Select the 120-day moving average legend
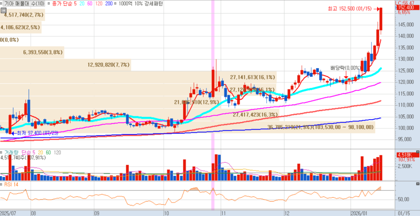The image size is (420, 216). click(100, 3)
